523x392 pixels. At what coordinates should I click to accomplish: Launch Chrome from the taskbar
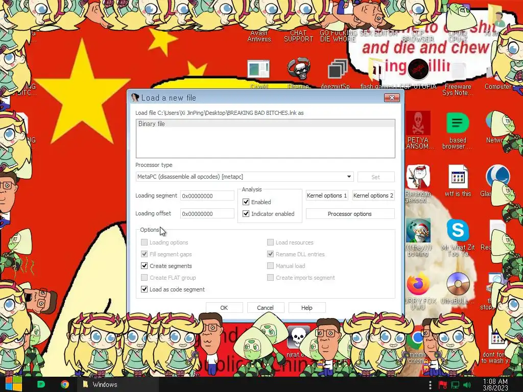pos(65,384)
